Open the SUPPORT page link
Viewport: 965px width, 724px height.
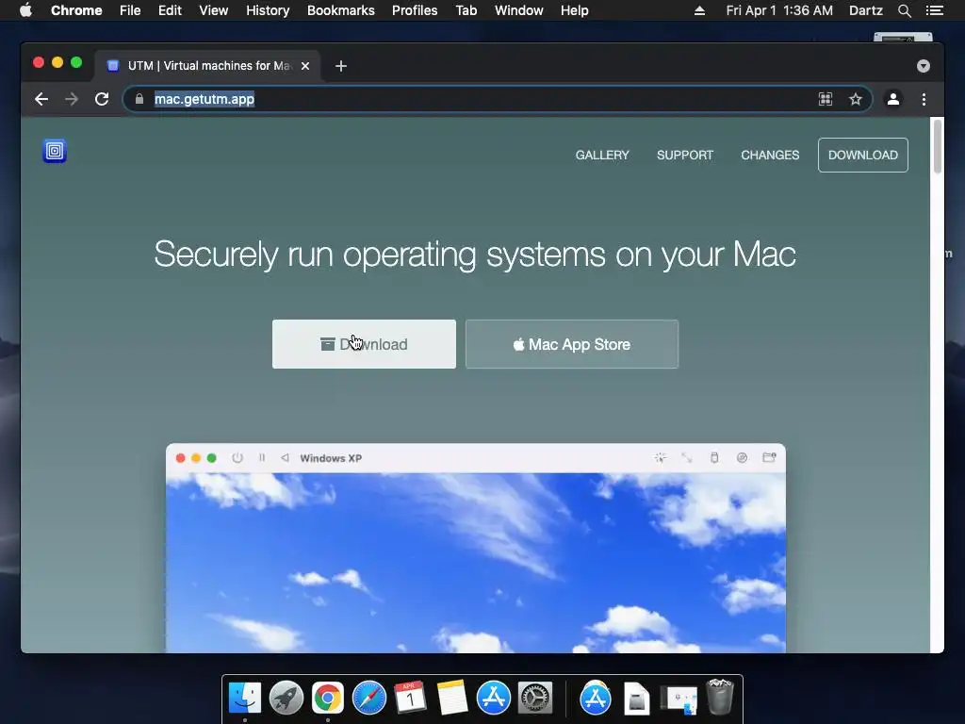click(x=685, y=156)
